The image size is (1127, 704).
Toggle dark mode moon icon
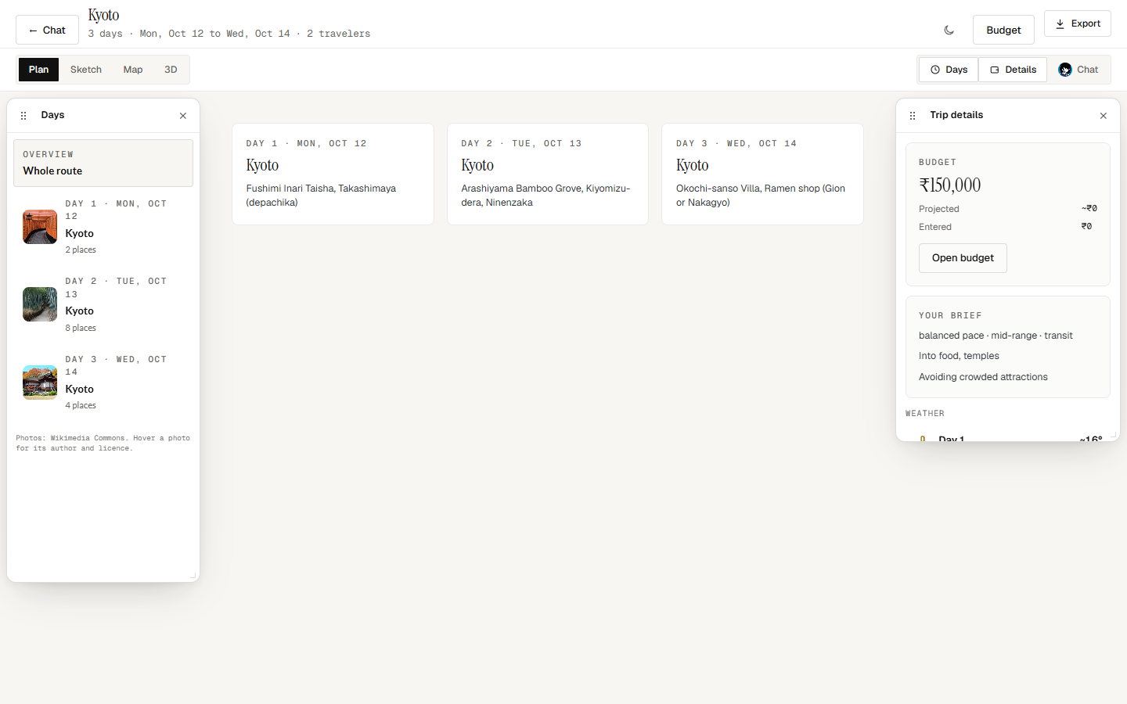point(949,31)
